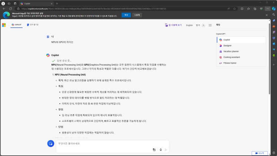Select the COPILOT tab
The width and height of the screenshot is (277, 156).
(x=16, y=25)
